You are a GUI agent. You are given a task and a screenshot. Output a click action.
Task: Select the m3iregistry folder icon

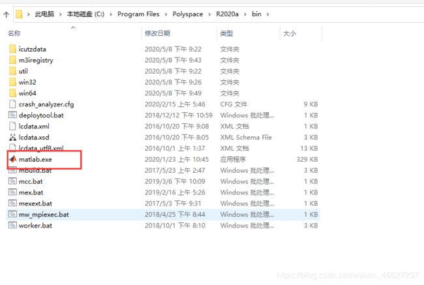point(12,60)
